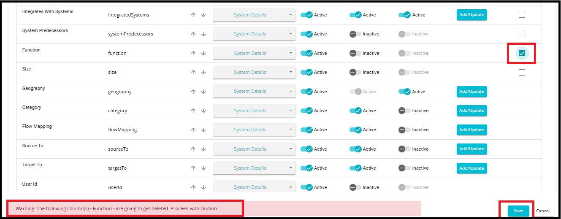Toggle the first Active switch for Geography
Viewport: 561px width, 219px height.
pyautogui.click(x=306, y=92)
